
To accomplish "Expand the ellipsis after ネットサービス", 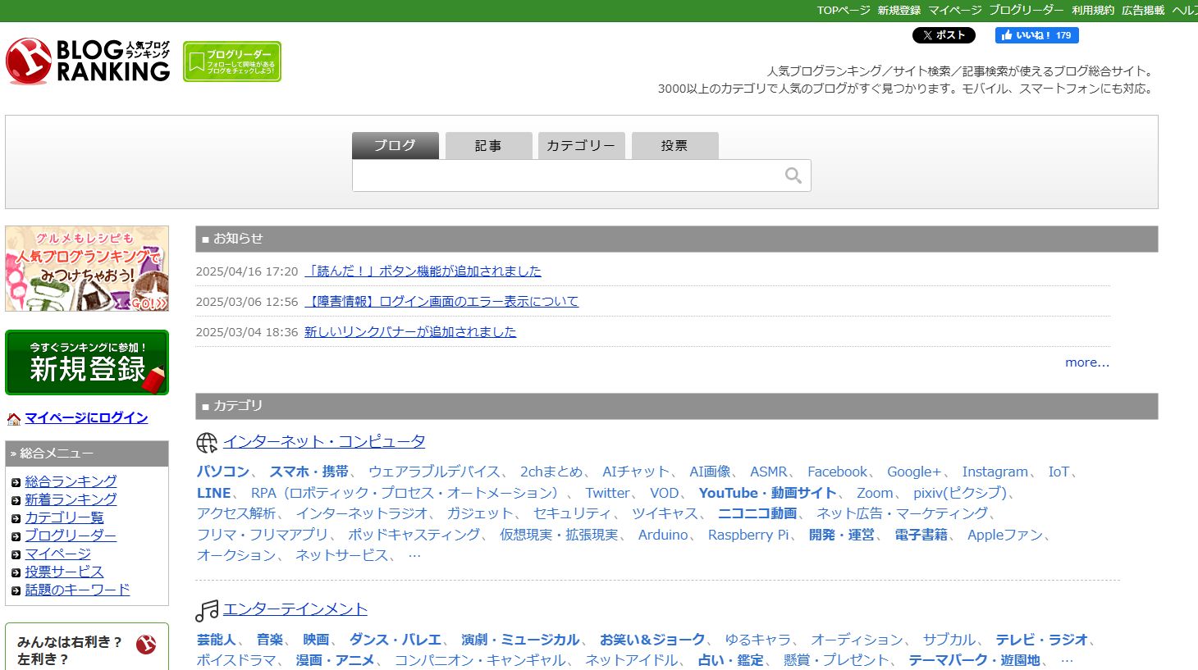I will 414,555.
